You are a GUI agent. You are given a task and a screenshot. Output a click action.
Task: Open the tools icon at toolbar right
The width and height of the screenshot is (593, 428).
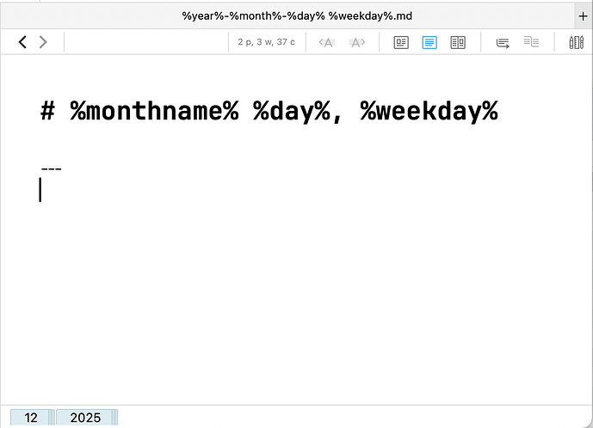[577, 42]
